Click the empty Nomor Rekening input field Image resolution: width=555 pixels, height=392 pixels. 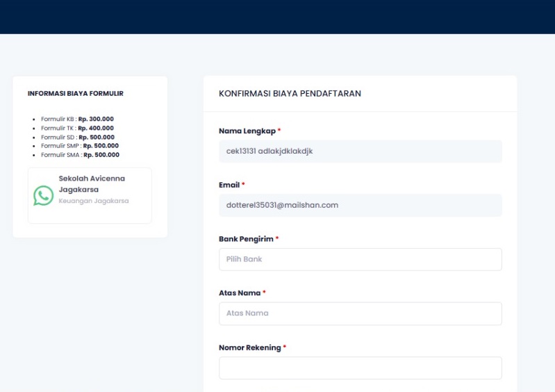pyautogui.click(x=360, y=368)
